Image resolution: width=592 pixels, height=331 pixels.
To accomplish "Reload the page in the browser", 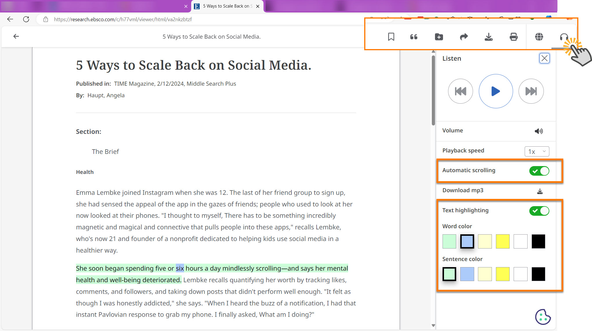I will tap(26, 19).
